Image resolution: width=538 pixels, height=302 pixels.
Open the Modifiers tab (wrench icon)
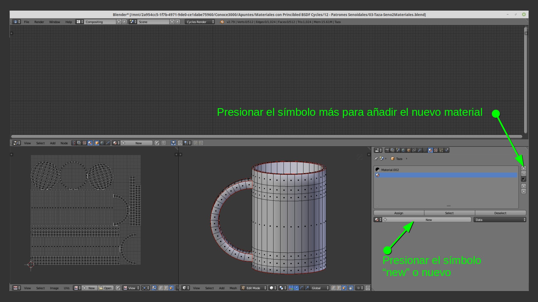419,150
